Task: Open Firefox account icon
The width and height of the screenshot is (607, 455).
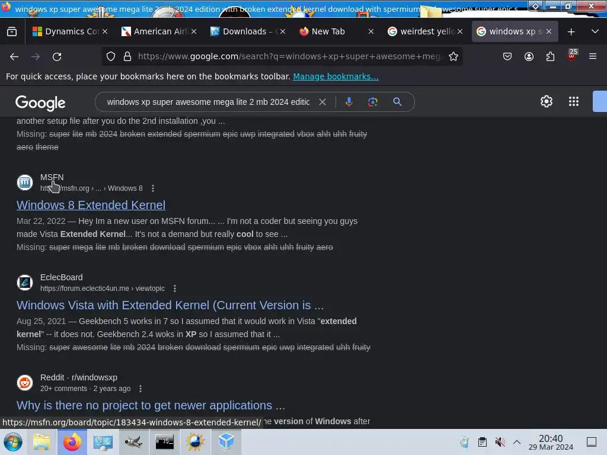Action: click(x=529, y=56)
